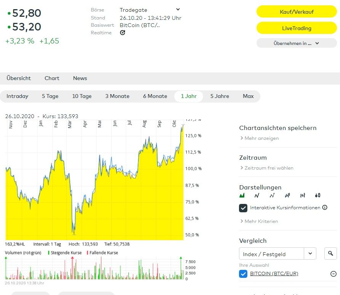340x295 pixels.
Task: Open the Index / Festgeld dropdown
Action: [310, 253]
